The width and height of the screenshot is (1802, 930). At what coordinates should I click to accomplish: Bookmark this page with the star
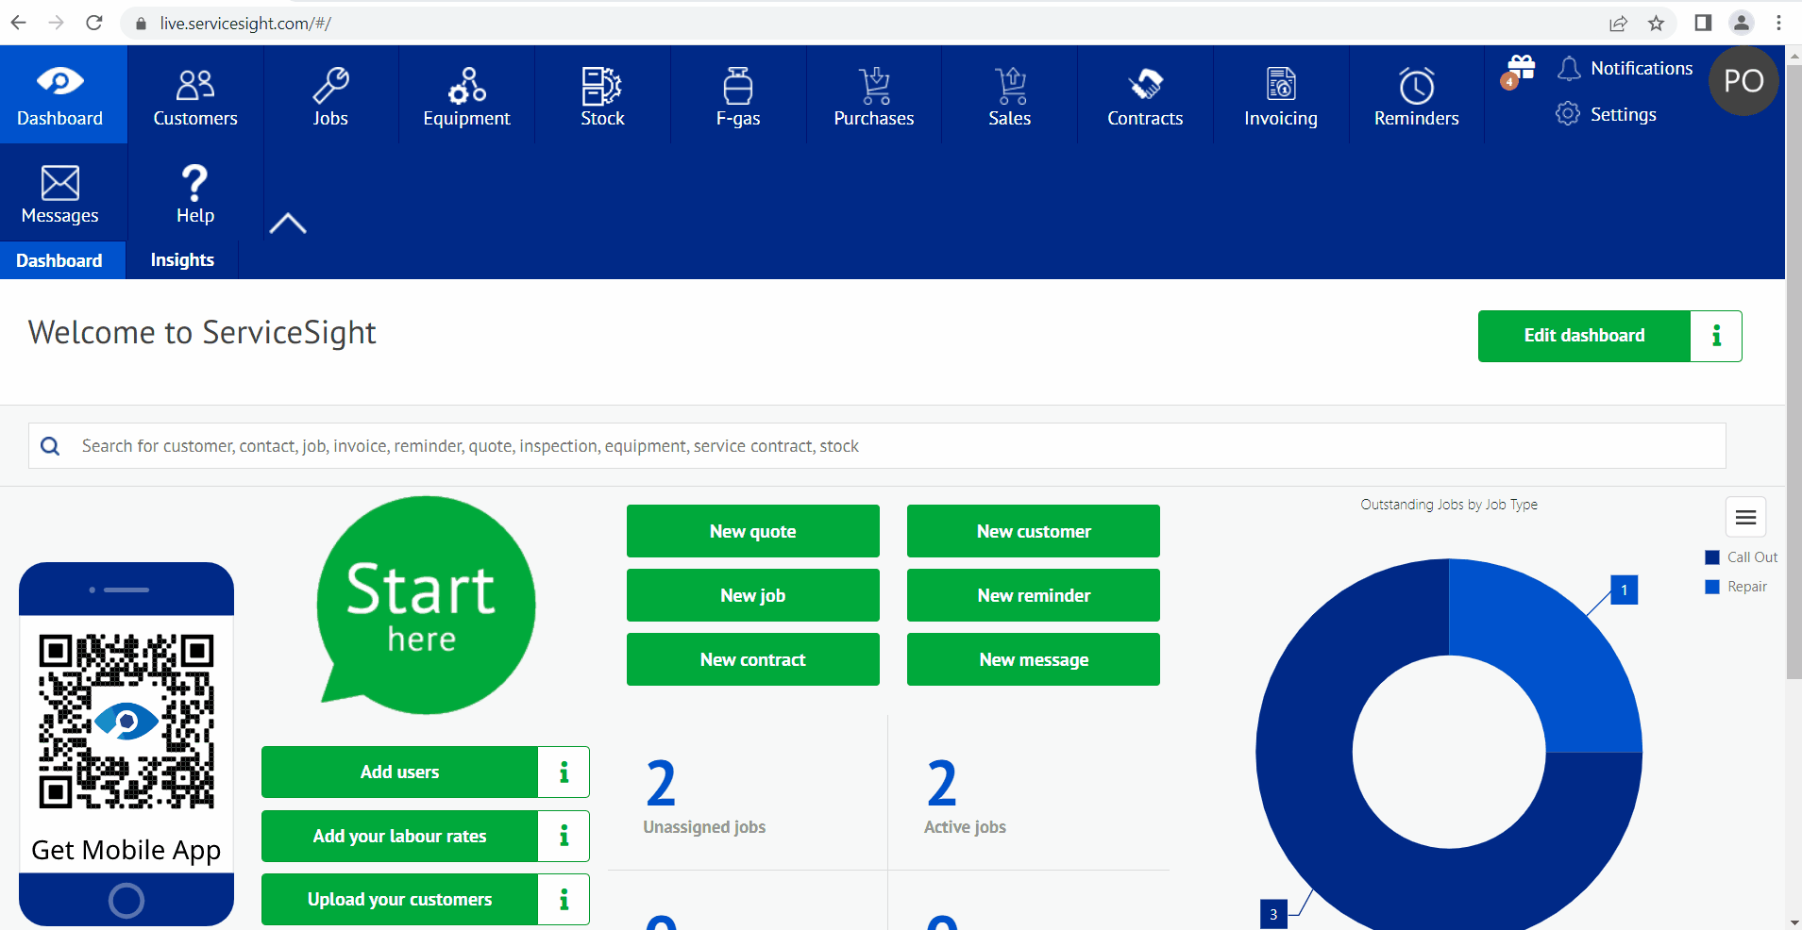click(x=1656, y=23)
